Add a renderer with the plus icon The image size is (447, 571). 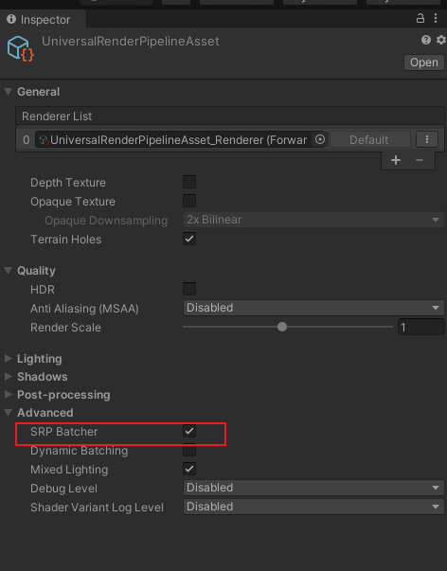pos(396,160)
